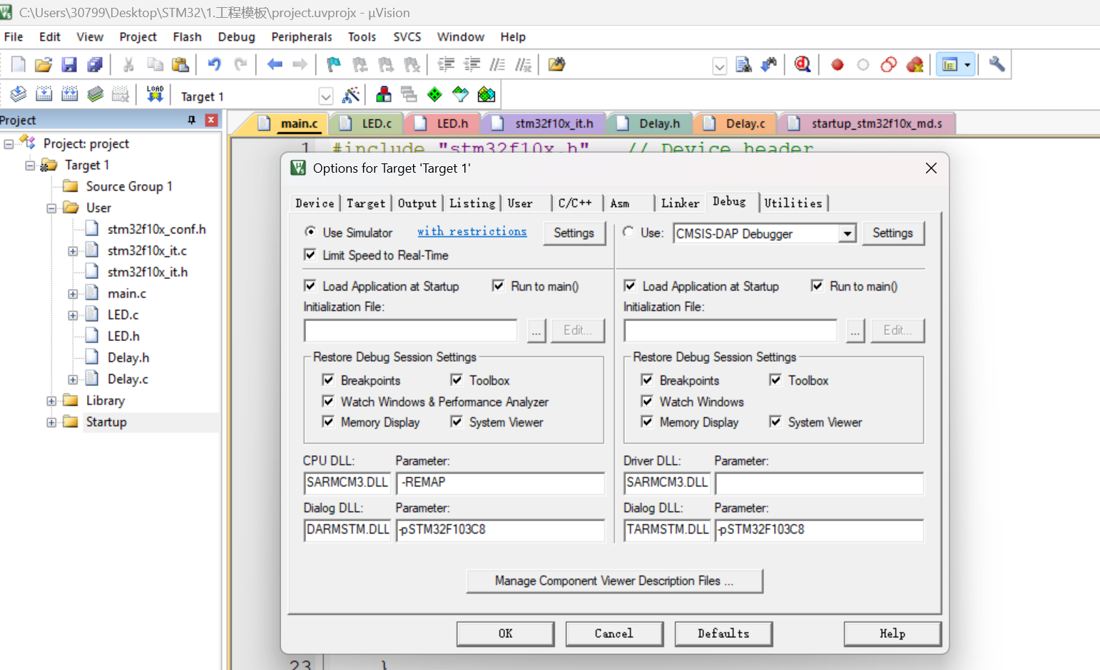Click the New file toolbar icon
The image size is (1100, 670).
tap(18, 65)
